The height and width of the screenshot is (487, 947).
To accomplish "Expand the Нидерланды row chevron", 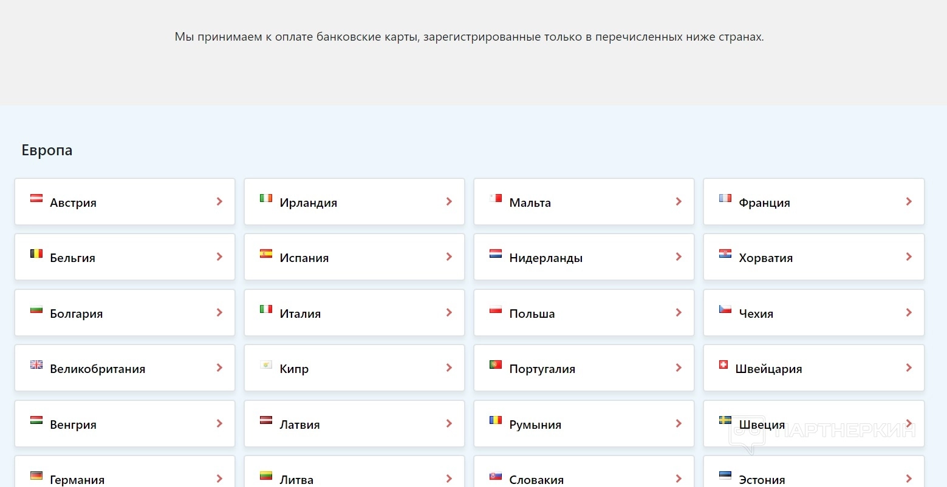I will pyautogui.click(x=679, y=257).
